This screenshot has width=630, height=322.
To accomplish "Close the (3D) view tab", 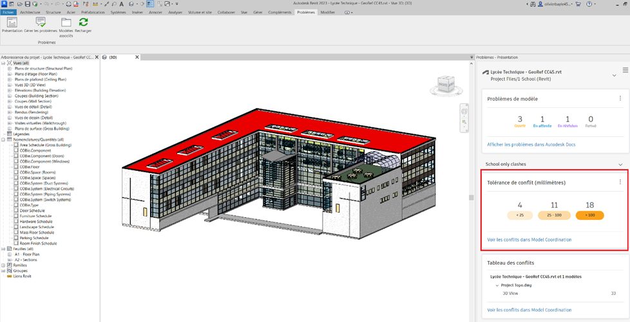I will click(137, 57).
